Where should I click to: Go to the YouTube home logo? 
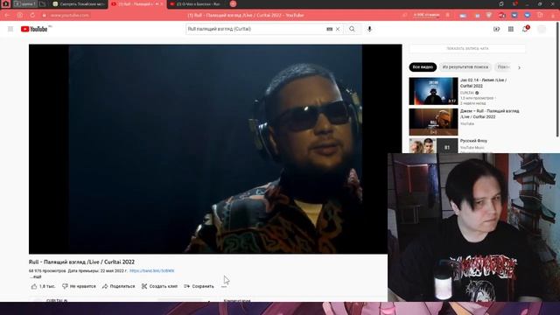(x=34, y=29)
